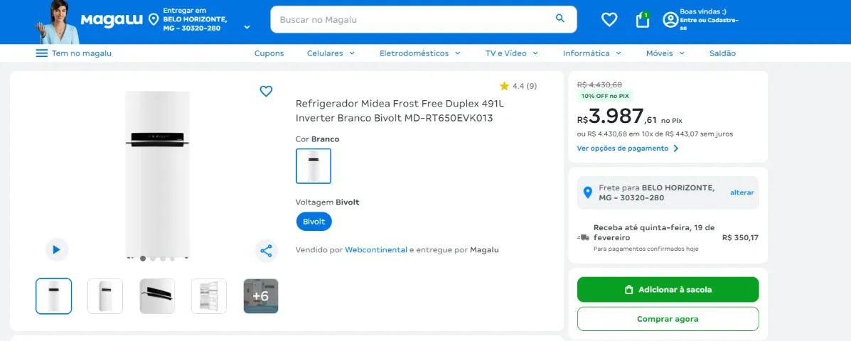
Task: Click the Magalu logo
Action: [x=112, y=21]
